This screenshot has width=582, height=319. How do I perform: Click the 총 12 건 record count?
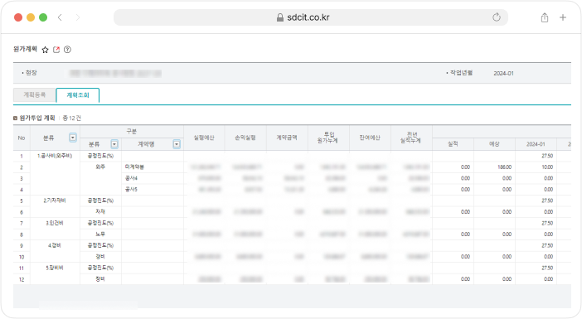click(71, 118)
